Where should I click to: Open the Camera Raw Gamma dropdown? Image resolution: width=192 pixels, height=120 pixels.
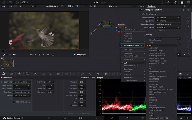tap(22, 96)
